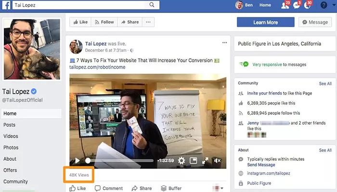Viewport: 337px width, 192px height.
Task: Share the page from top toolbar
Action: [x=130, y=22]
